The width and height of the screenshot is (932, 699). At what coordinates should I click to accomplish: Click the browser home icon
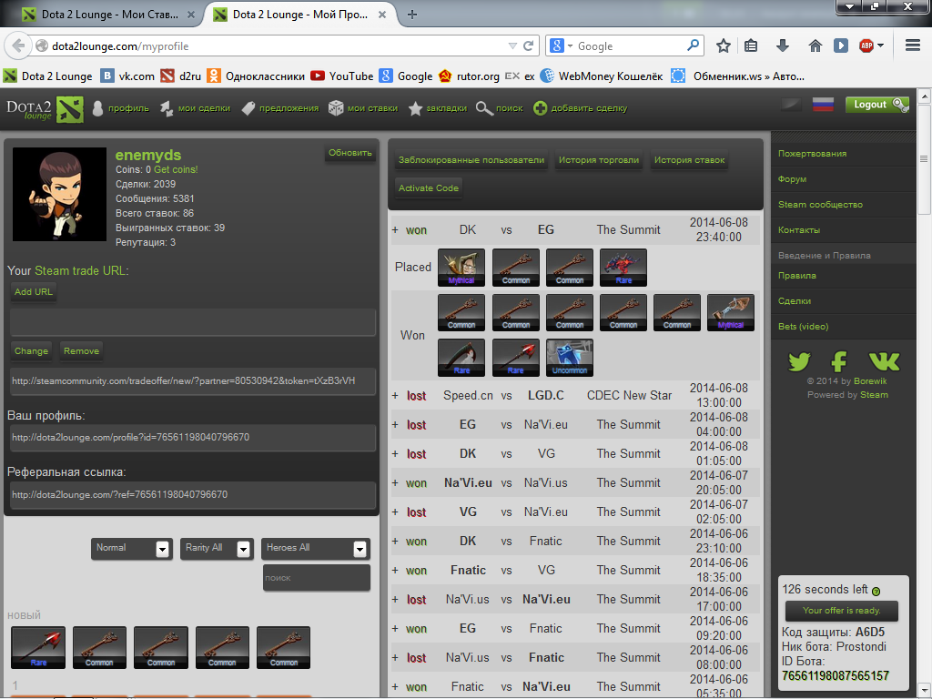coord(815,46)
